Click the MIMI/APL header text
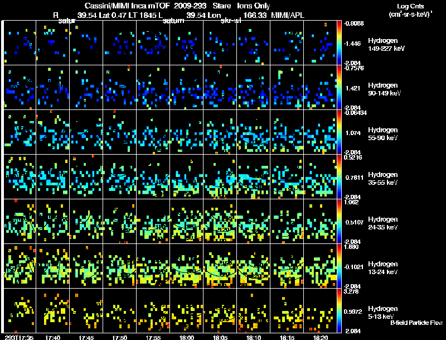This screenshot has height=340, width=446. tap(287, 15)
